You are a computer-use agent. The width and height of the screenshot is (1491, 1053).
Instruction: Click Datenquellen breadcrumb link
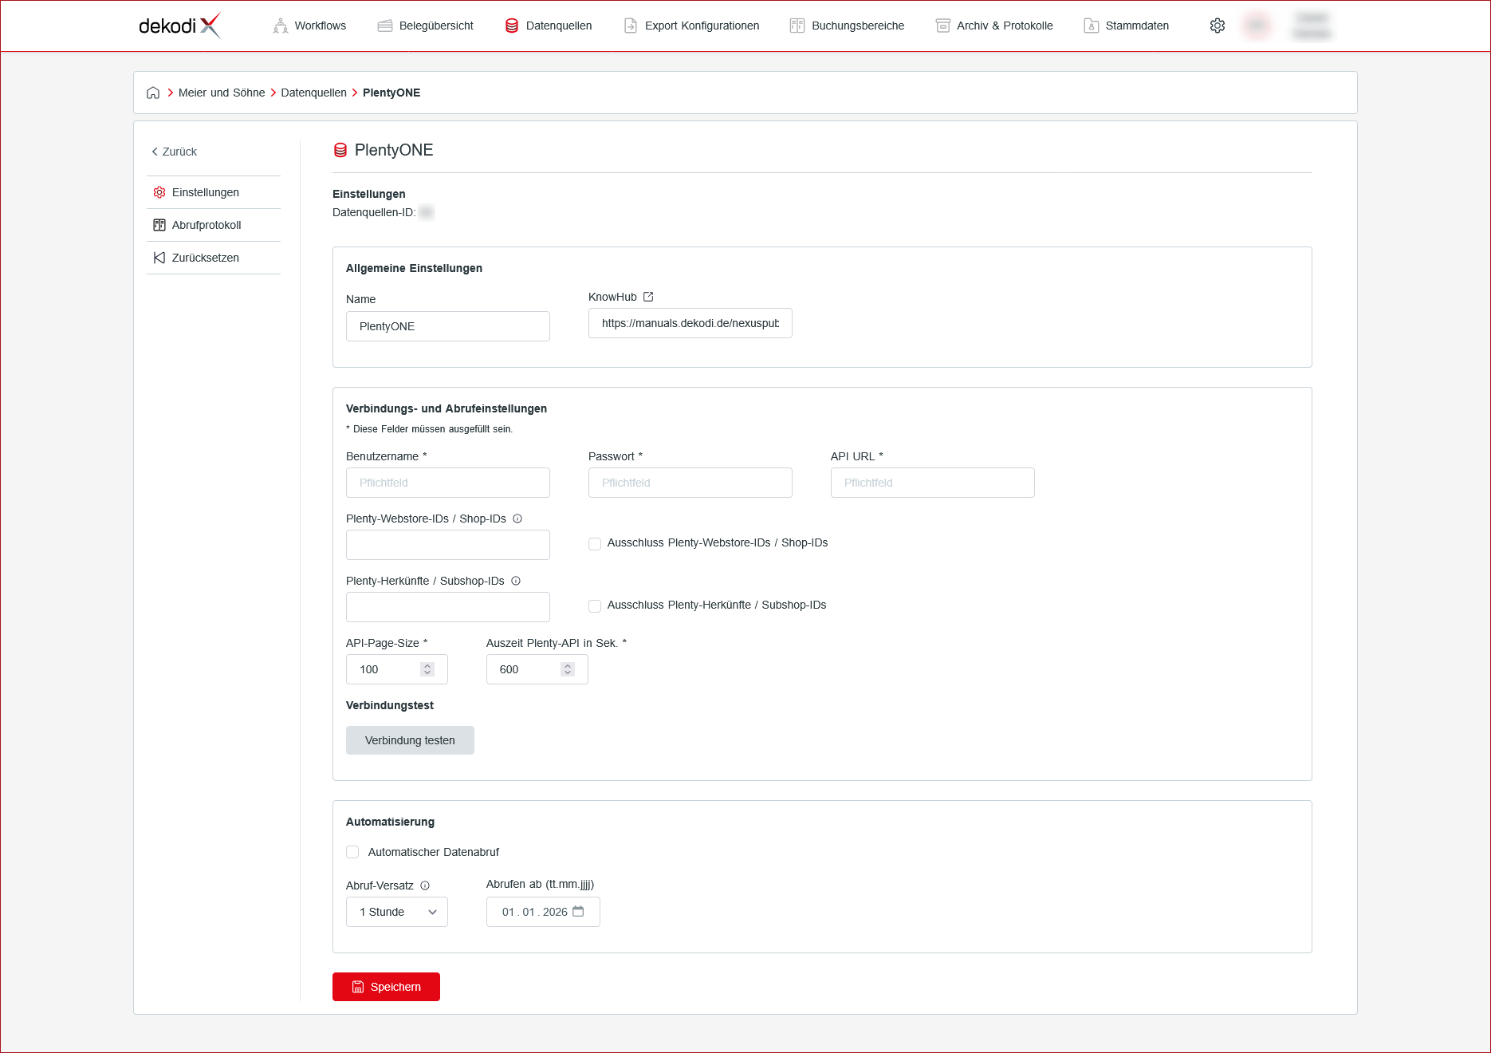click(313, 93)
